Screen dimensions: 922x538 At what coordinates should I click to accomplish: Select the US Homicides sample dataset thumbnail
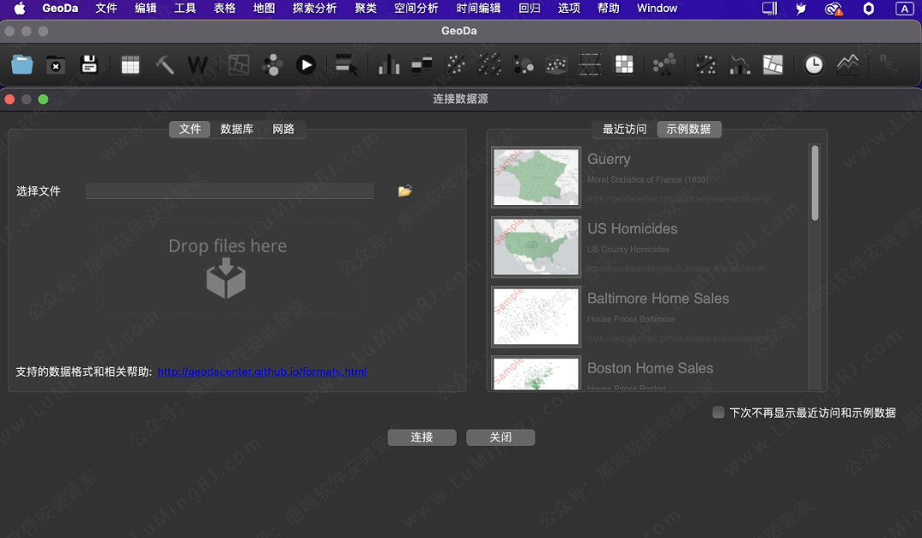pos(535,247)
